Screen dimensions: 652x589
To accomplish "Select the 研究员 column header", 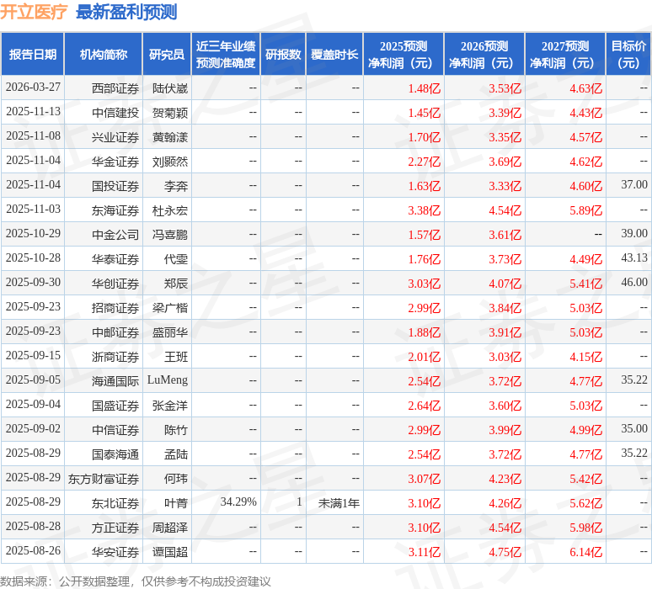I will (167, 55).
